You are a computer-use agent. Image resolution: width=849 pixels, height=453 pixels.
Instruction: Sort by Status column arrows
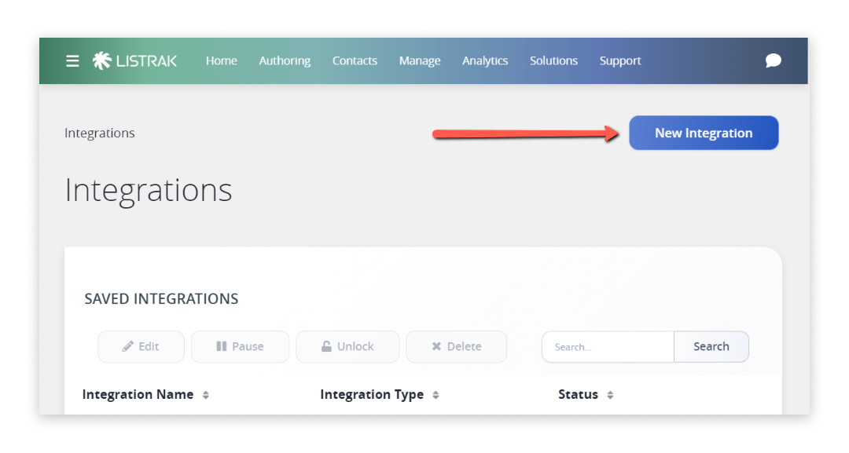click(610, 395)
